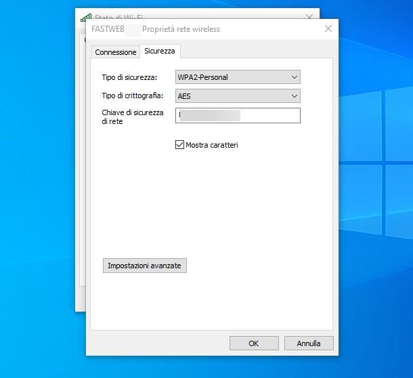The image size is (413, 378).
Task: Click the Tipo di sicurezza label
Action: pos(129,77)
